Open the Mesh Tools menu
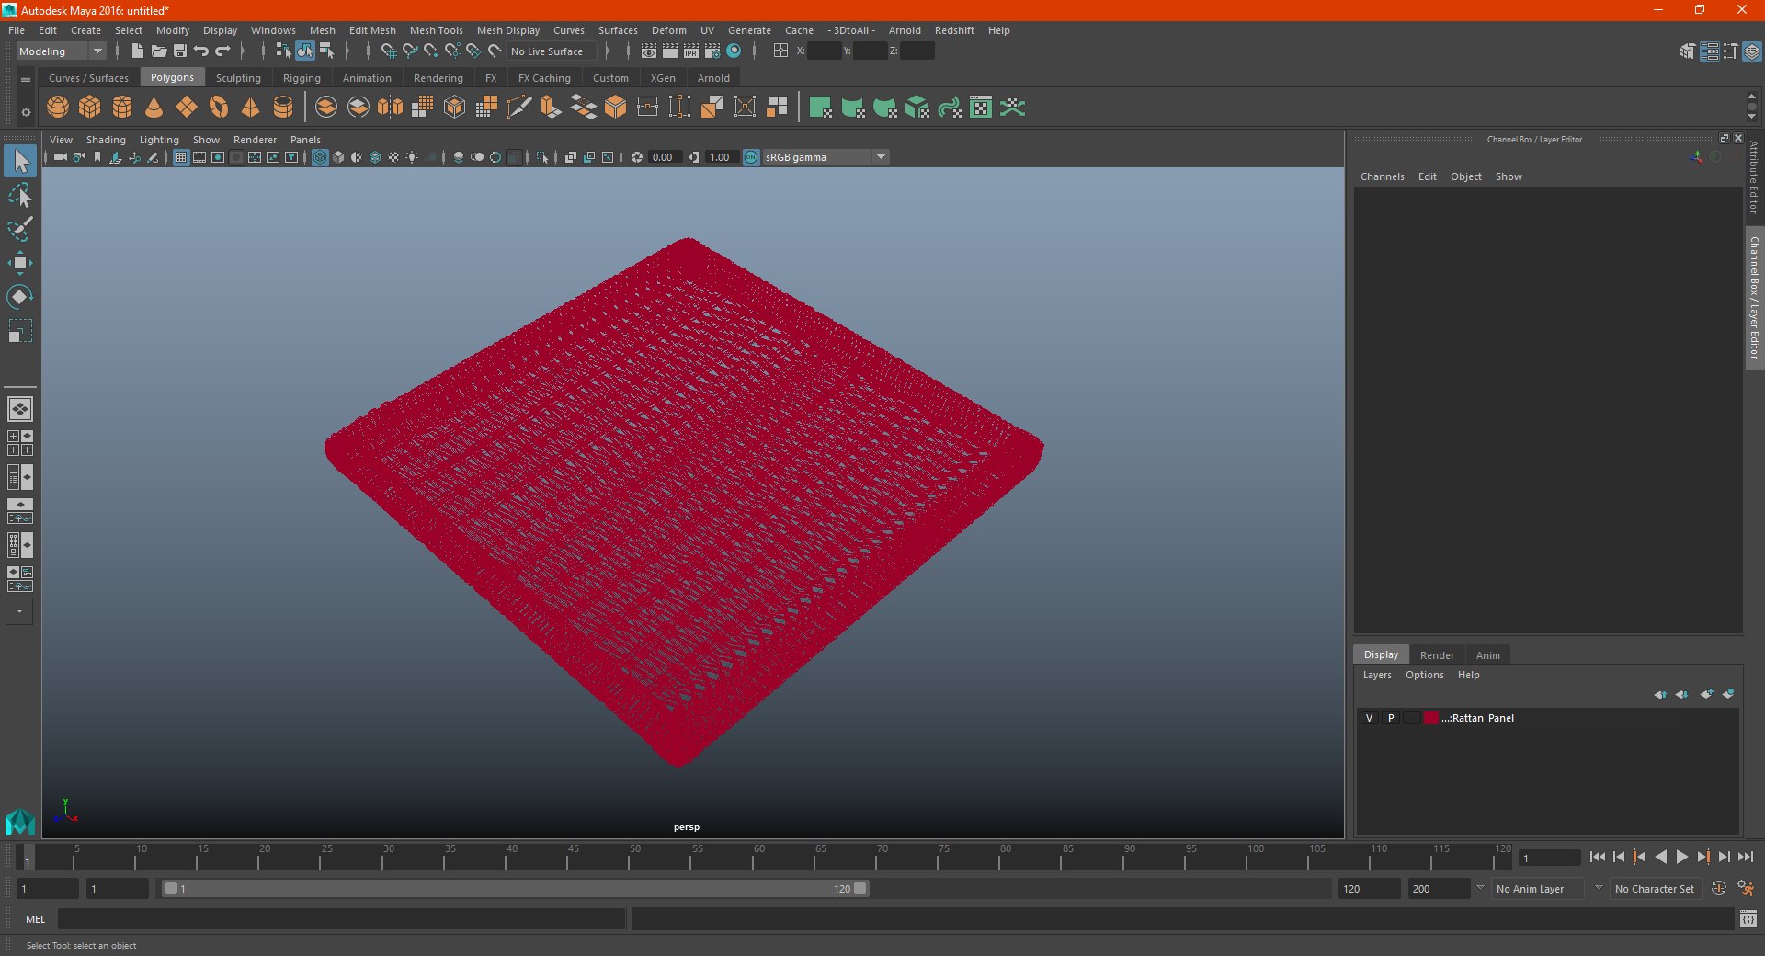 pyautogui.click(x=437, y=30)
